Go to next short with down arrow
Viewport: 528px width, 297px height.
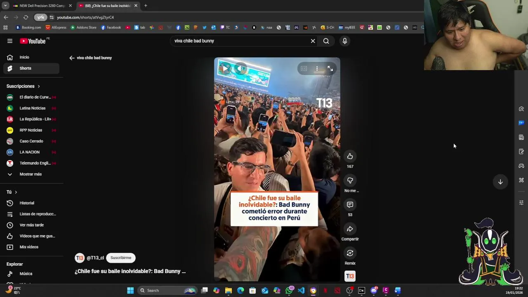[x=500, y=182]
